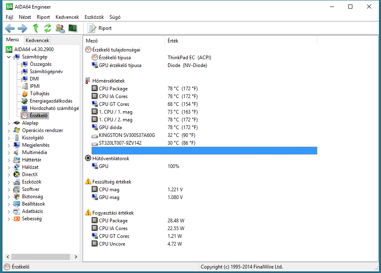381x273 pixels.
Task: Expand the Alaplap node
Action: [9, 123]
